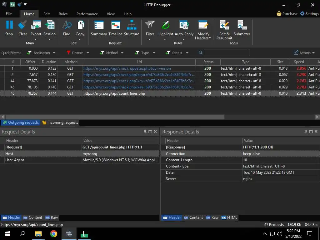The height and width of the screenshot is (240, 320).
Task: Show Response Details HTML tab
Action: [x=229, y=217]
